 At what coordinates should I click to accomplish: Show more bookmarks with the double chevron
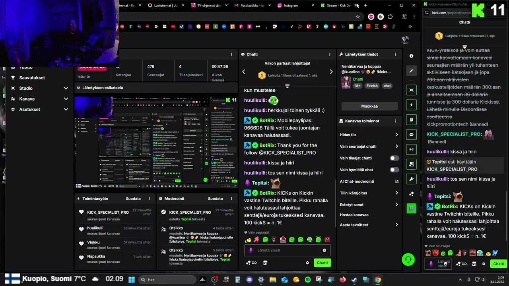[410, 27]
